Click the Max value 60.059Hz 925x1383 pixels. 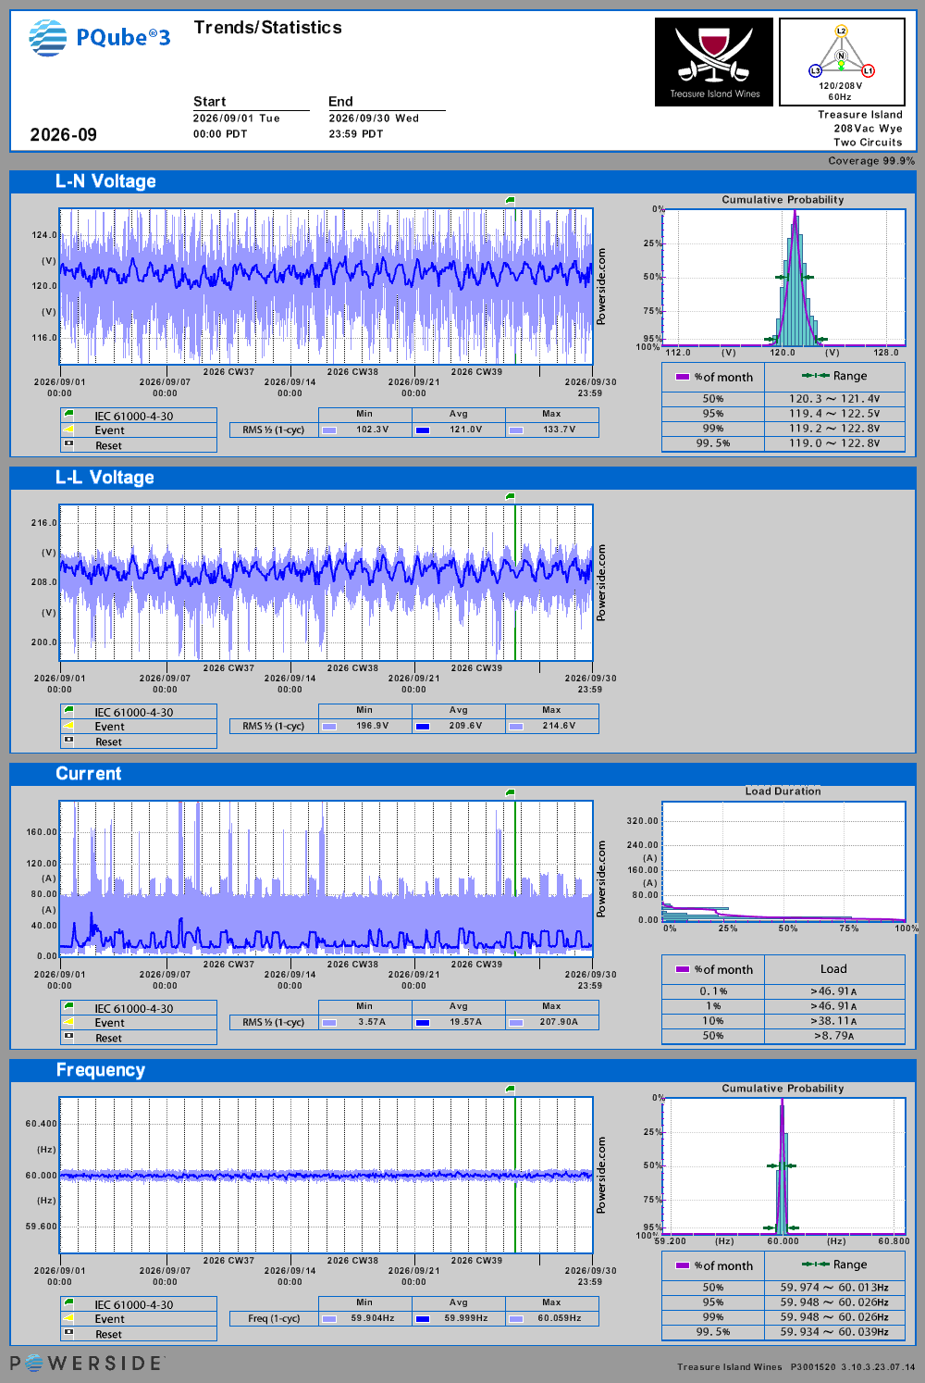coord(560,1318)
